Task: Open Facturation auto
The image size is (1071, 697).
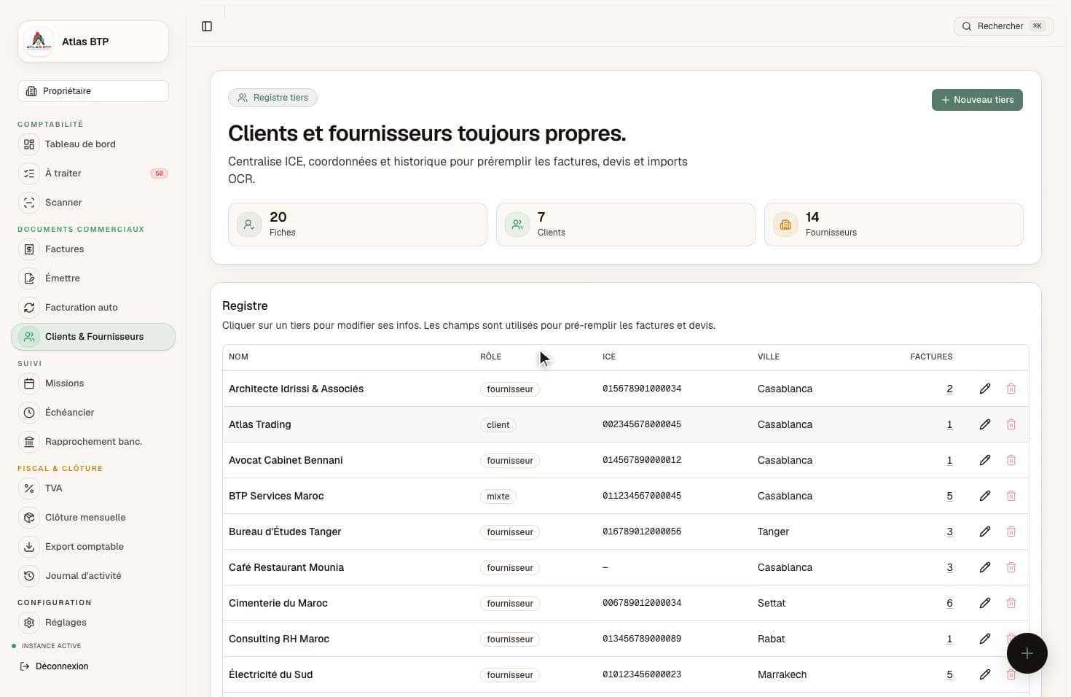Action: tap(93, 308)
